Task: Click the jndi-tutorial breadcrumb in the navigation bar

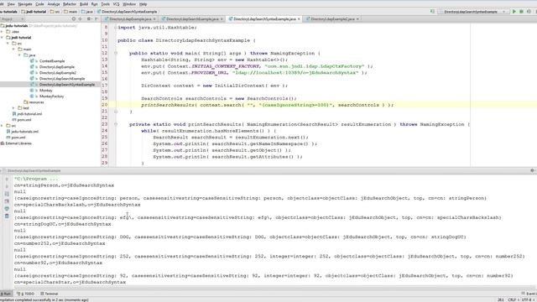Action: 34,12
